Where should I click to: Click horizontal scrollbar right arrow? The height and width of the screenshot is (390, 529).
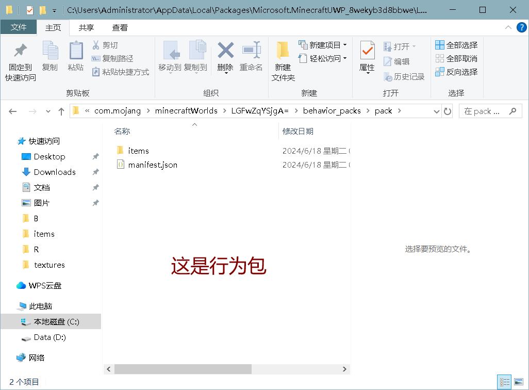click(x=344, y=369)
